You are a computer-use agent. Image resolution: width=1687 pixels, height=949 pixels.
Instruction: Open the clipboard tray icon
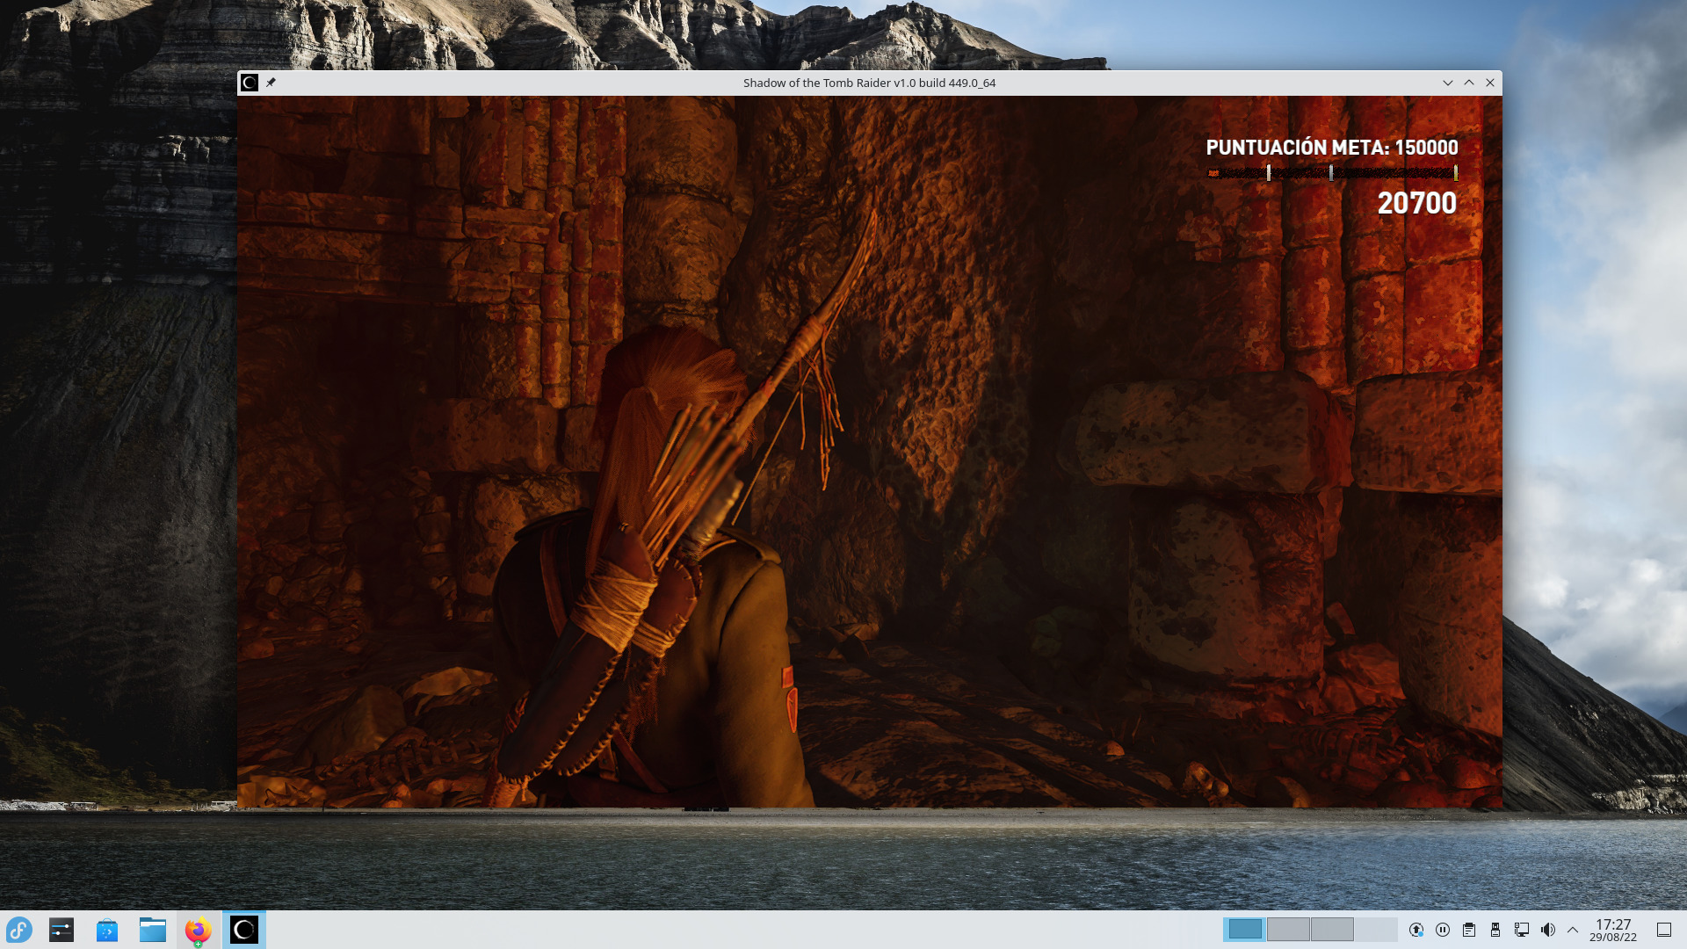[1469, 930]
